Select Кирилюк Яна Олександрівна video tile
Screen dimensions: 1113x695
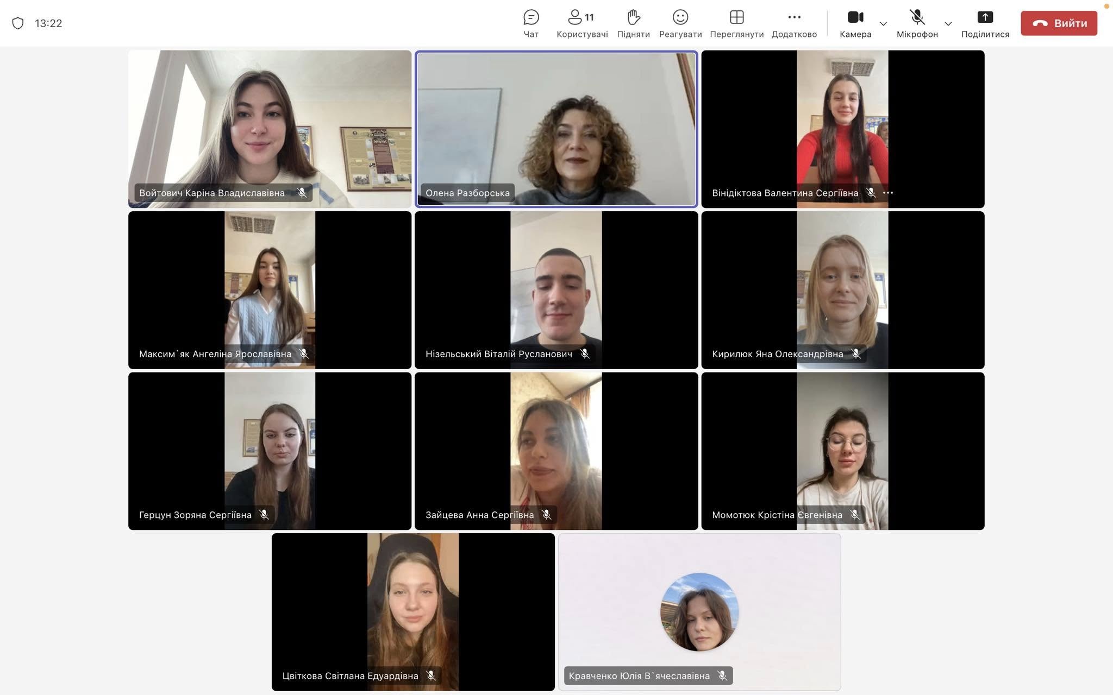point(842,290)
